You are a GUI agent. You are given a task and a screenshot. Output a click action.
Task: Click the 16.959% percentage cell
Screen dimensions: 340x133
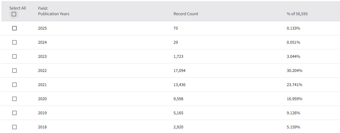click(x=294, y=99)
